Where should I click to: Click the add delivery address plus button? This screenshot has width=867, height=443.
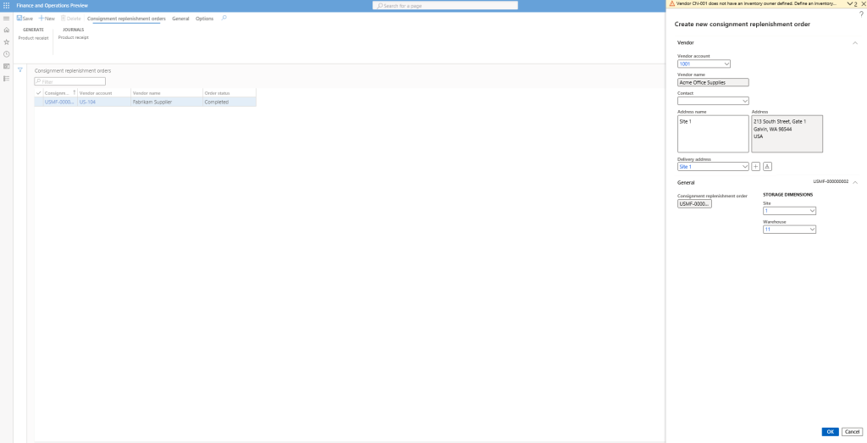point(756,167)
